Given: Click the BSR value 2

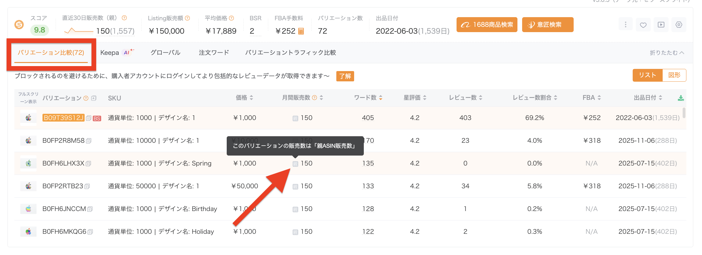Looking at the screenshot, I should pyautogui.click(x=252, y=31).
